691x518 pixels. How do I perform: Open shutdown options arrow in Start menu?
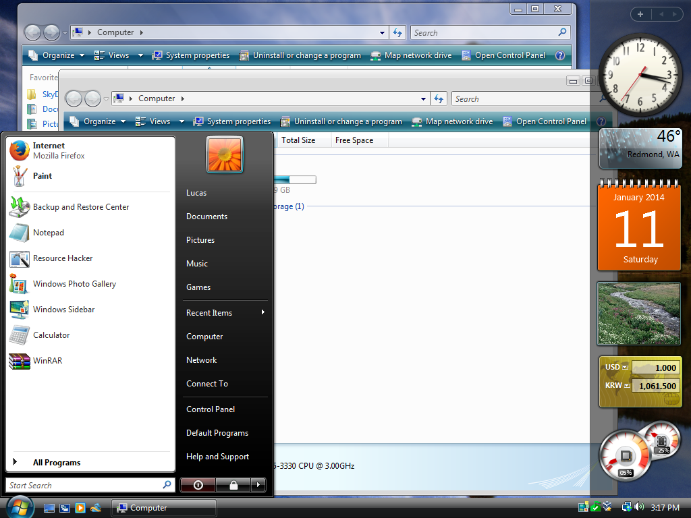click(x=258, y=485)
